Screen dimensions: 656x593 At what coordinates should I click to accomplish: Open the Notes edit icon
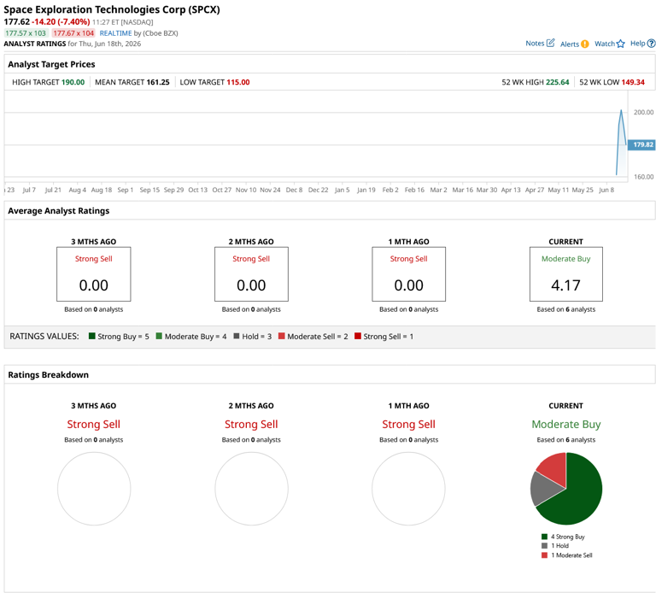click(x=551, y=43)
